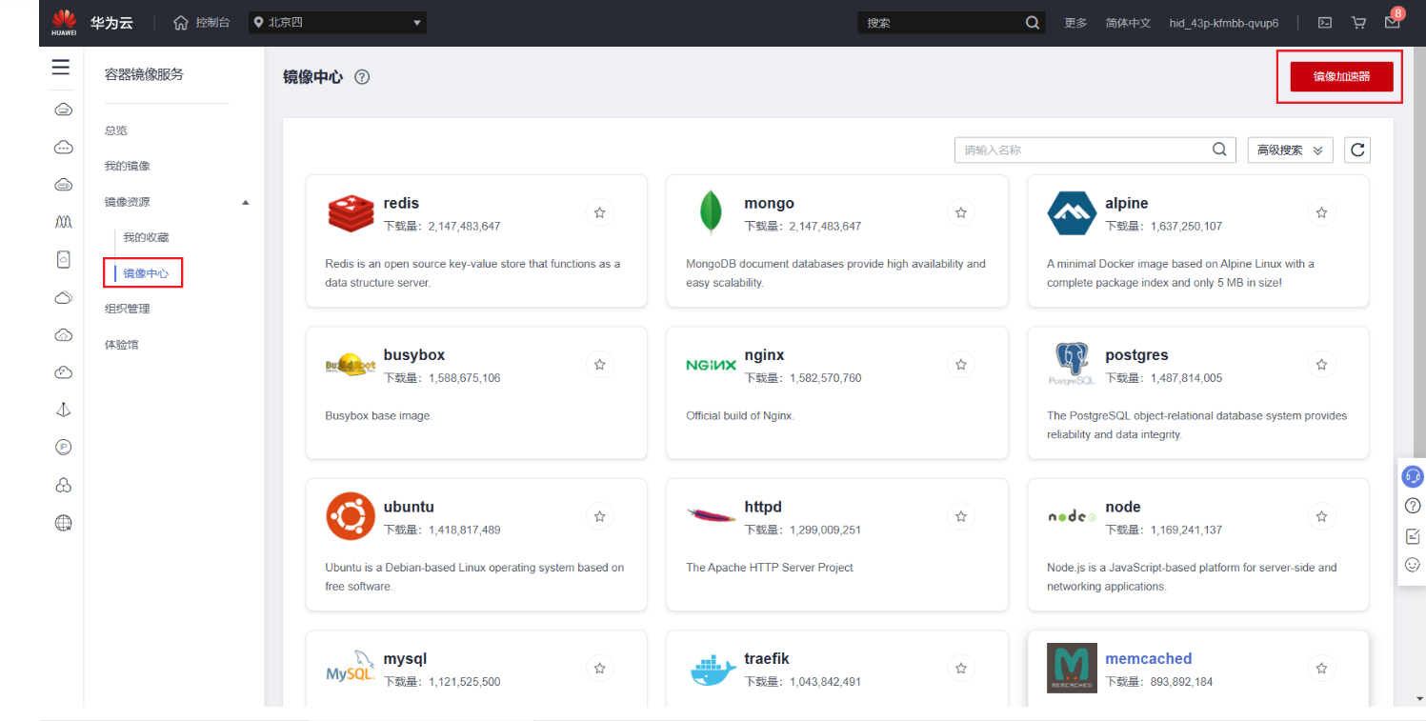
Task: Click the floating help question icon
Action: tap(1413, 506)
